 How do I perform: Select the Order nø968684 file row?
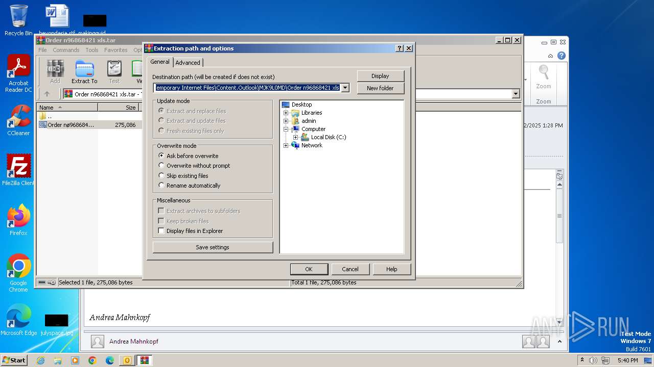(89, 125)
